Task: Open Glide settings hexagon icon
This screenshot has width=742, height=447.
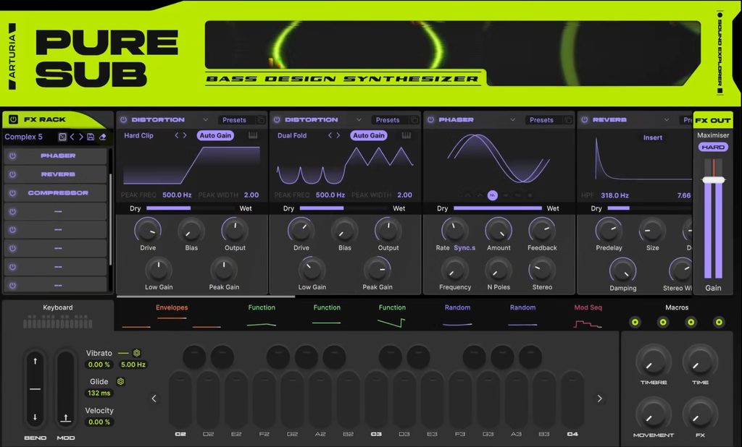Action: (121, 381)
